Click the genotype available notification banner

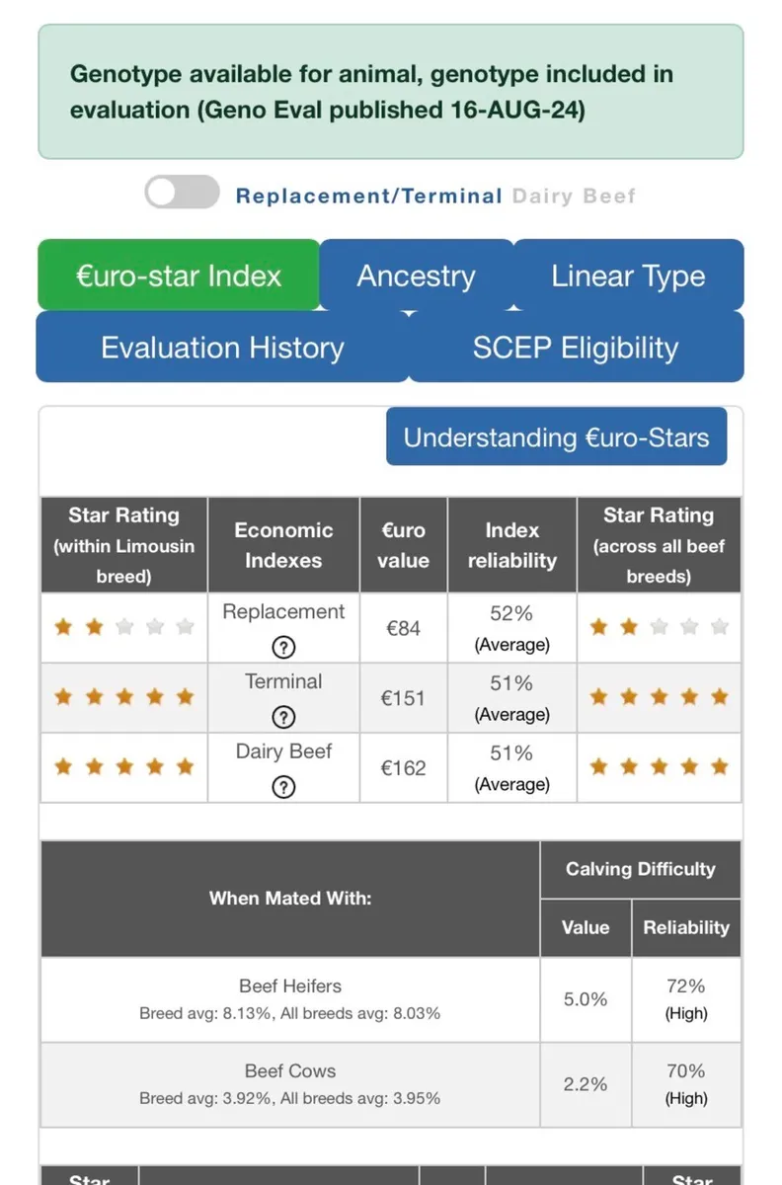390,92
